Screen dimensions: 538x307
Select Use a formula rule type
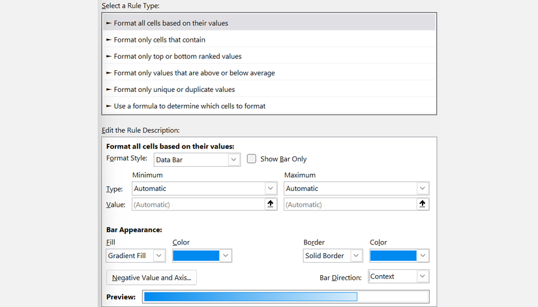189,106
